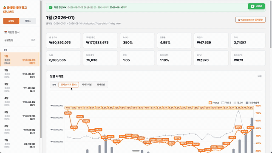Select the 2월 row showing ROAS 670%

click(x=20, y=74)
